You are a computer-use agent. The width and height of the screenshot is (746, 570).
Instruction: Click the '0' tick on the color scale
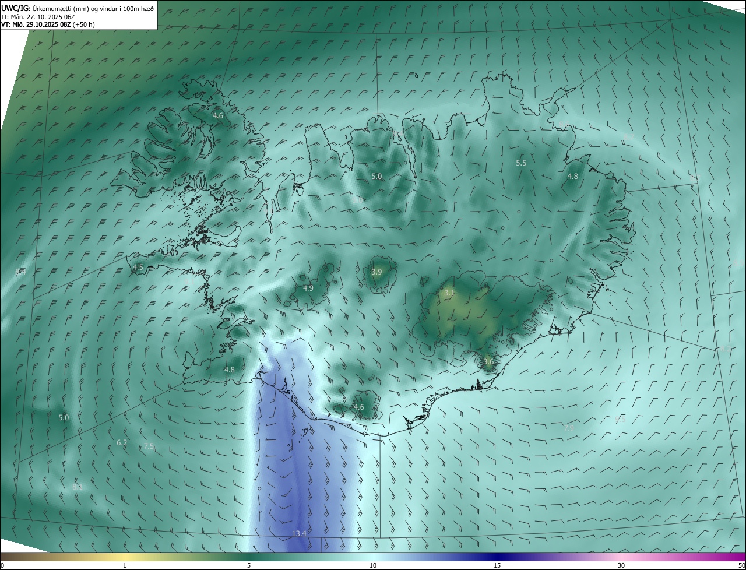coord(2,565)
